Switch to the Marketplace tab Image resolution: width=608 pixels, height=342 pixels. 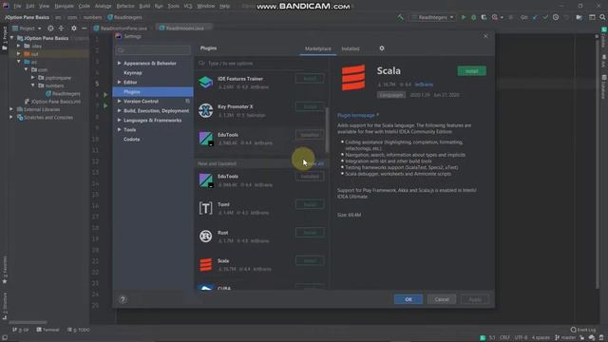click(x=317, y=48)
